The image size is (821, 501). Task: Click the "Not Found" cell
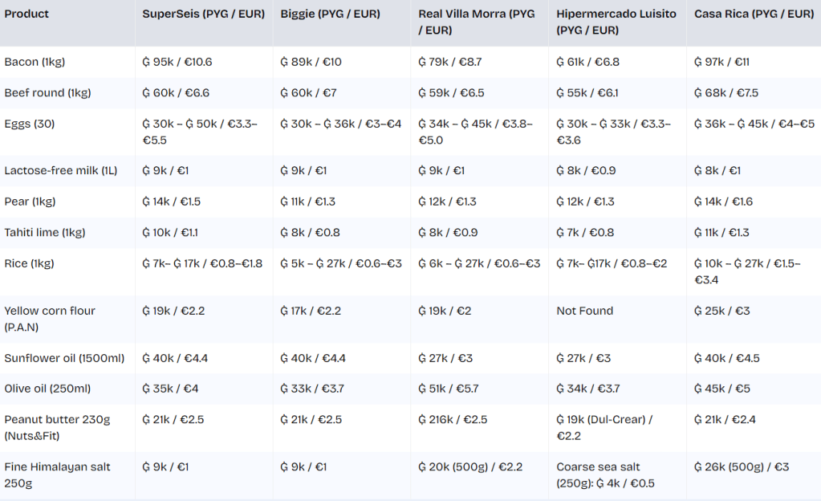pos(584,311)
